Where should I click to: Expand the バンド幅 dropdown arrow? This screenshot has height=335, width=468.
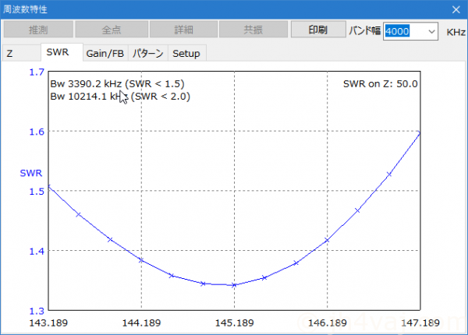pyautogui.click(x=431, y=31)
